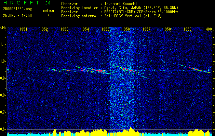Viewport: 215px width, 136px height.
Task: Select the Ogaki, Gifu, JAPAN location text
Action: (141, 8)
